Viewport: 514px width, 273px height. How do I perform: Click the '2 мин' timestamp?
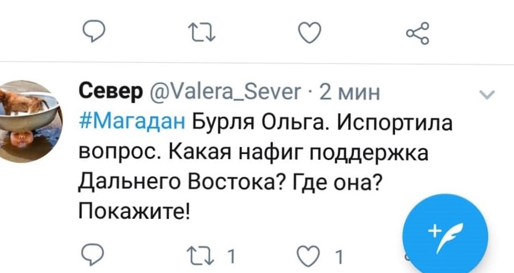(x=350, y=92)
